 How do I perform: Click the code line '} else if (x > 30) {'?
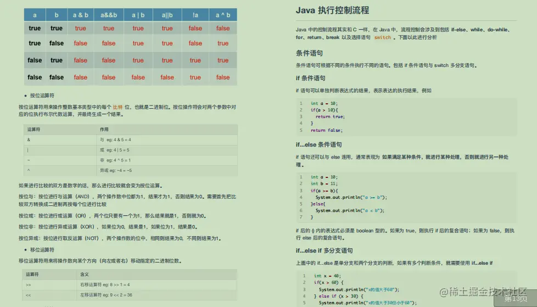338,296
